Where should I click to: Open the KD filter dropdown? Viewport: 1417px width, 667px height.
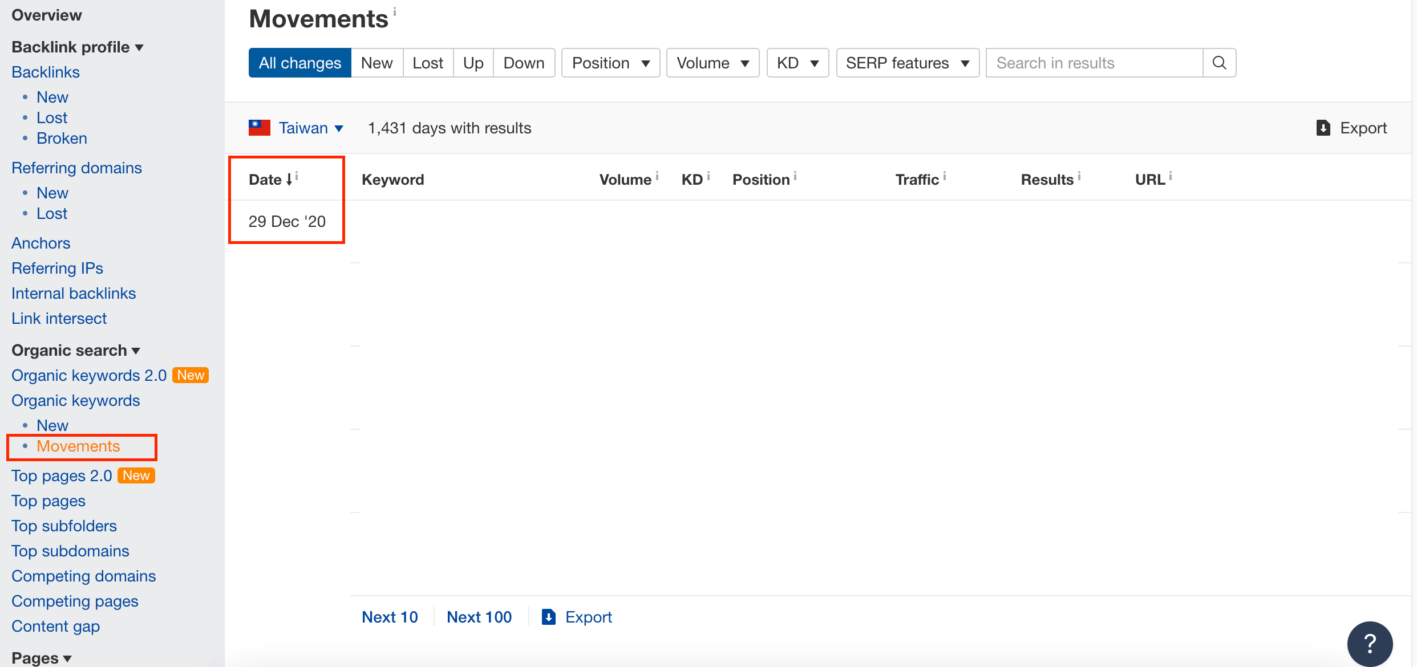[x=797, y=63]
